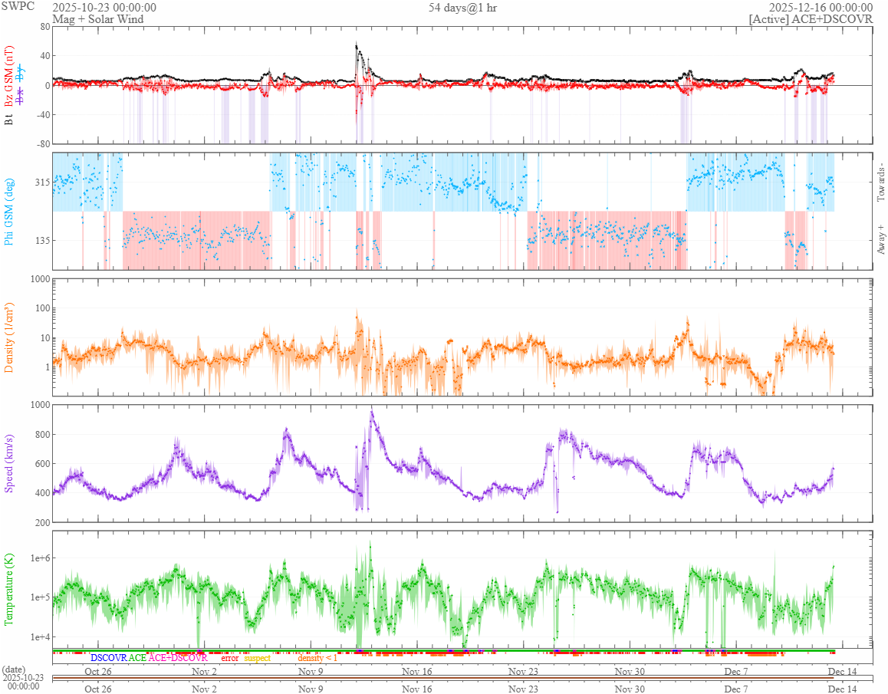This screenshot has width=888, height=694.
Task: Click the 200 tick on the Speed axis
Action: click(x=43, y=522)
